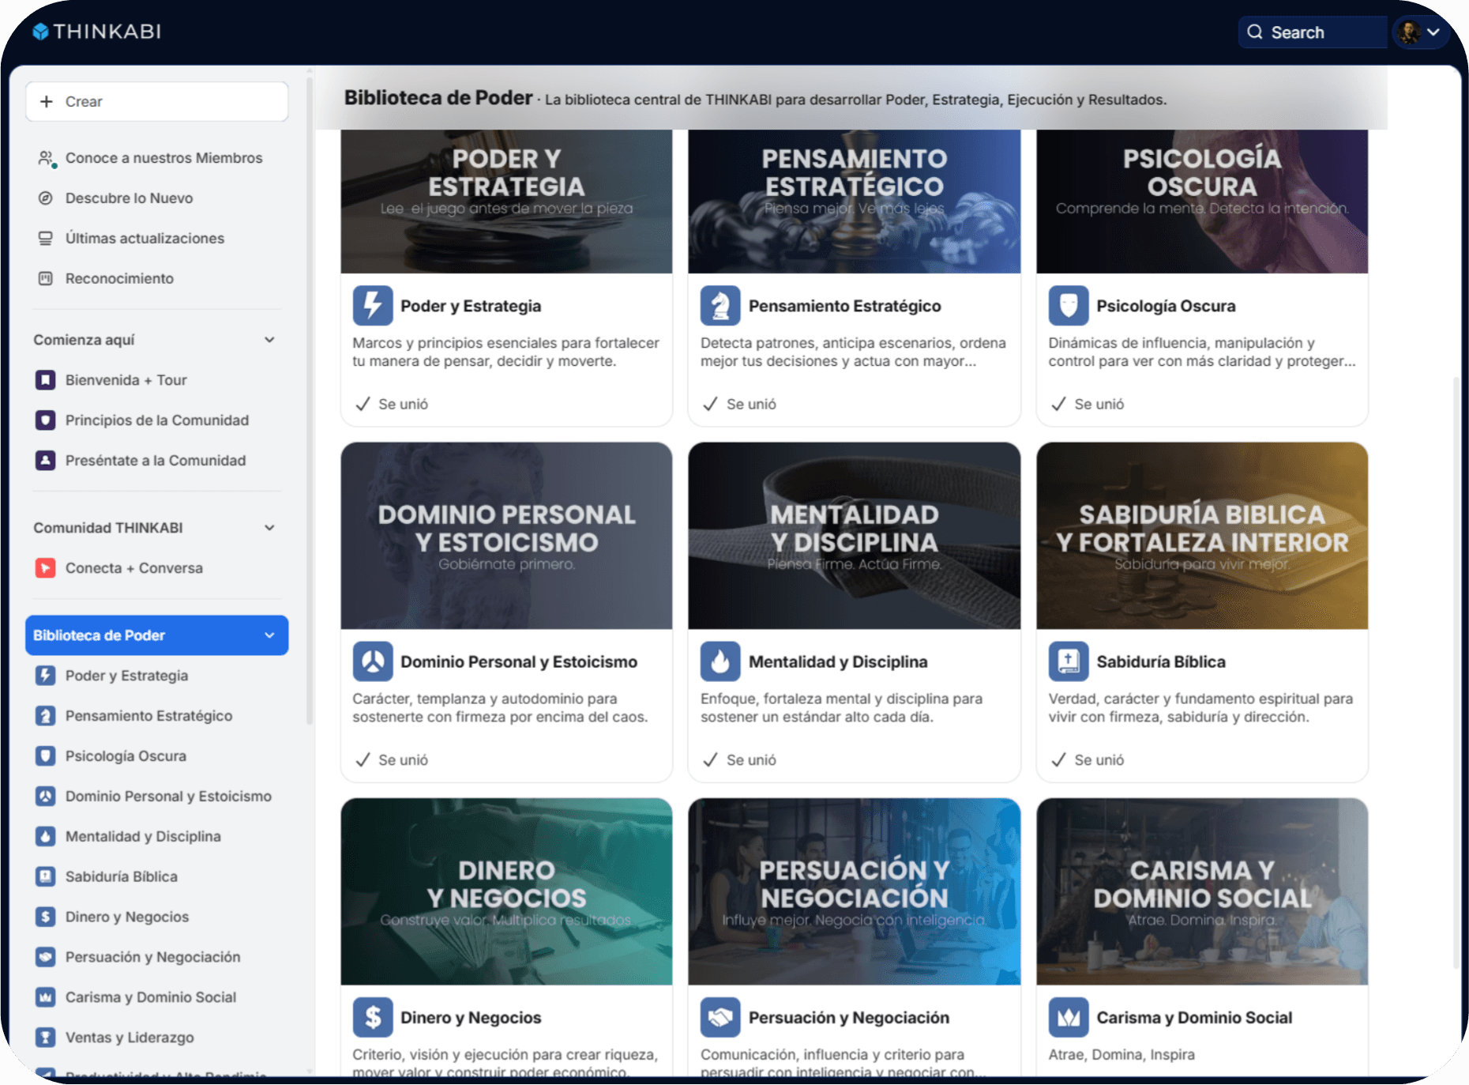Open Persuación y Negociación in sidebar
The image size is (1469, 1085).
156,958
